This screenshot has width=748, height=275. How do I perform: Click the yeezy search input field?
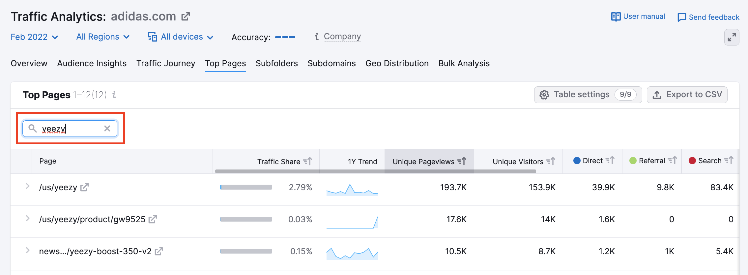coord(70,129)
